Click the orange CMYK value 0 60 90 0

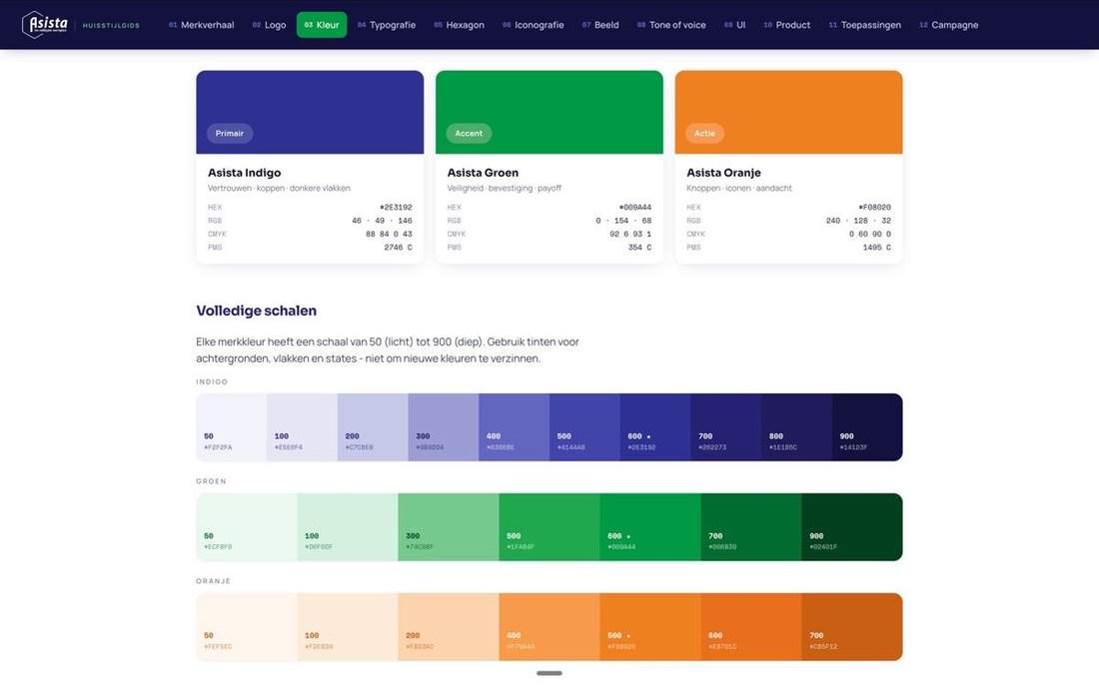(x=870, y=234)
